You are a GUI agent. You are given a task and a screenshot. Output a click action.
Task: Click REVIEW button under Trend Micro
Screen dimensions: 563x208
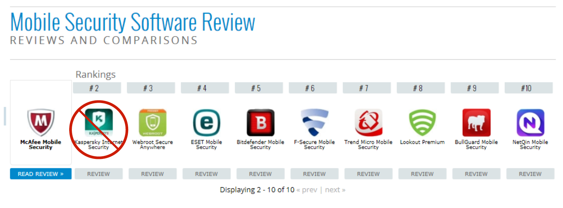368,174
